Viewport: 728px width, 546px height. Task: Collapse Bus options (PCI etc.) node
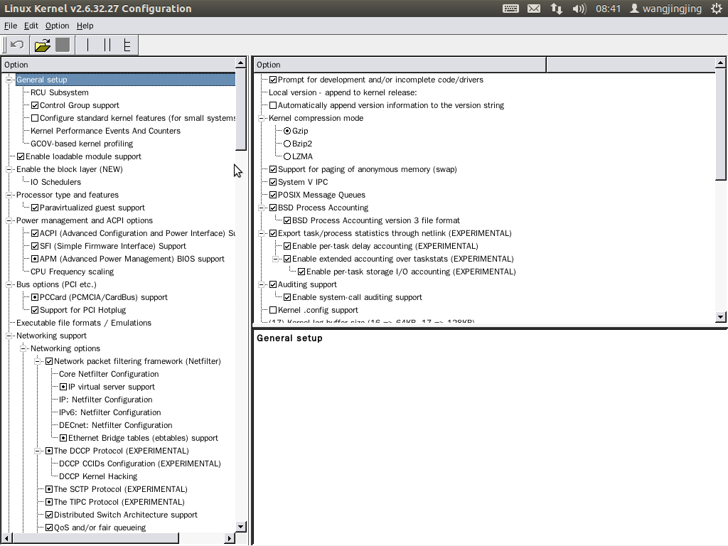(9, 284)
